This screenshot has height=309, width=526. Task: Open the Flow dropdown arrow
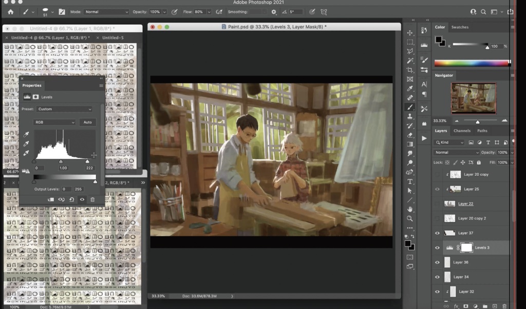pyautogui.click(x=209, y=12)
